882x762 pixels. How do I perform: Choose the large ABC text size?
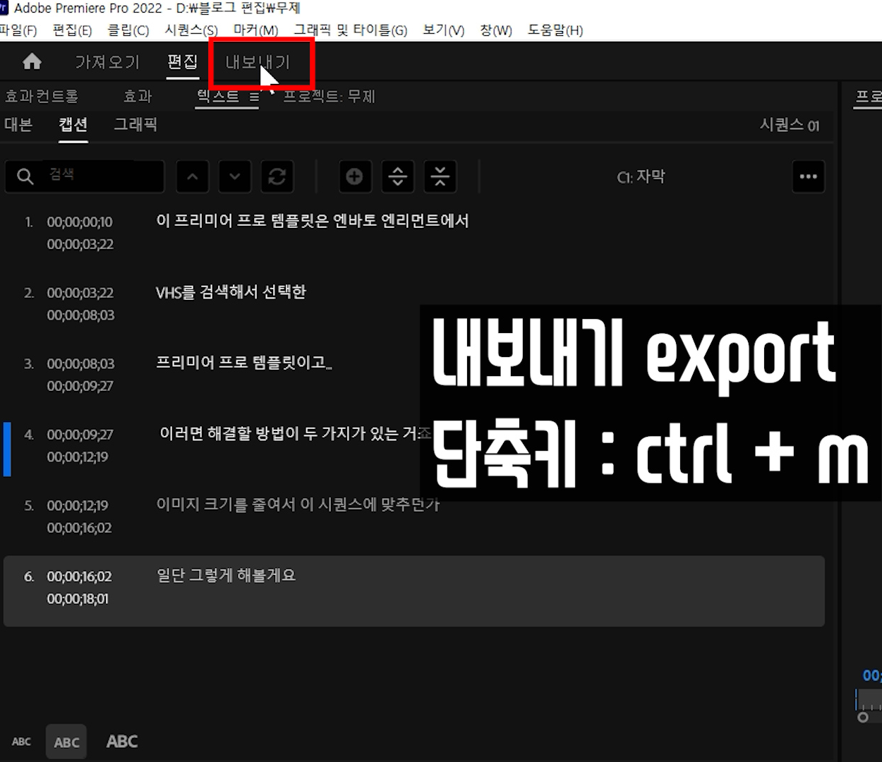click(x=122, y=742)
